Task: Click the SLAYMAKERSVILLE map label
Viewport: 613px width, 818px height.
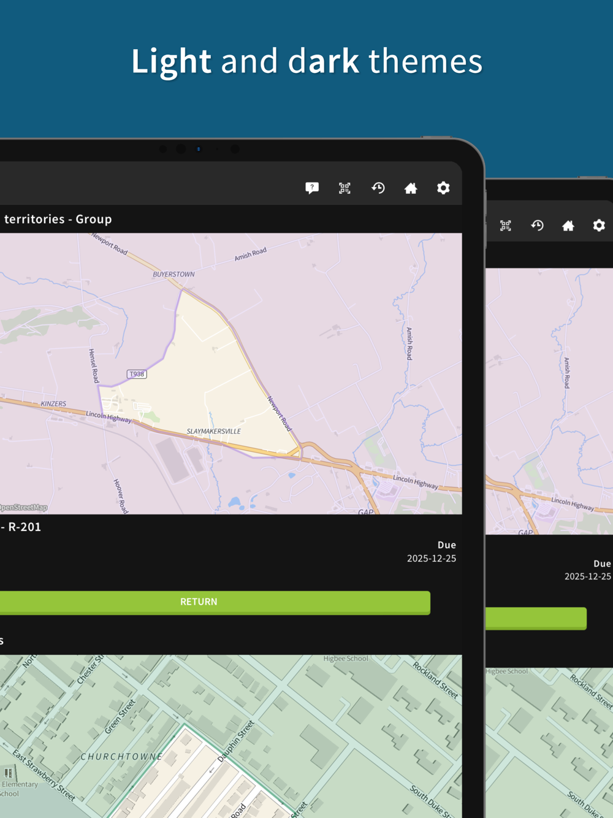Action: 214,431
